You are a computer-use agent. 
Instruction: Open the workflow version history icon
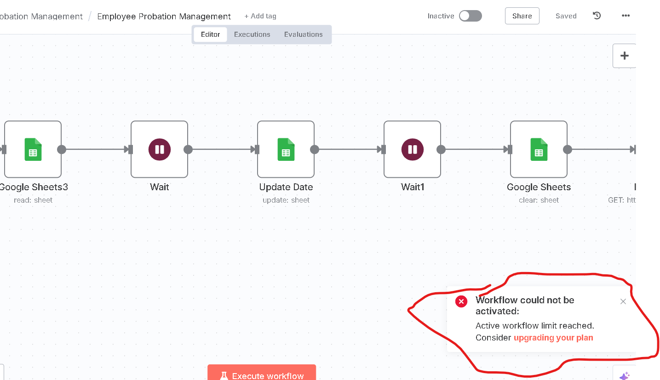(x=597, y=15)
